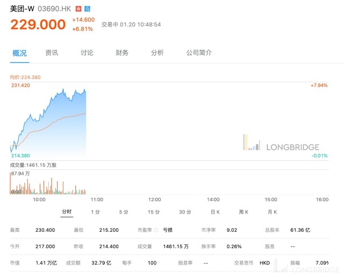Viewport: 344px width, 277px height.
Task: Click the 振幅 value 7.09%
Action: click(x=322, y=263)
